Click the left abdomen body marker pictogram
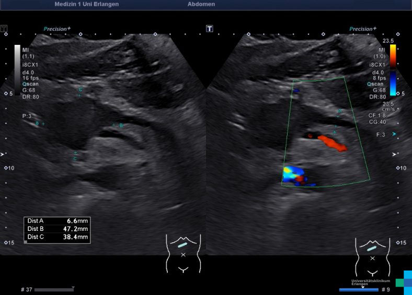The width and height of the screenshot is (412, 295). [x=183, y=254]
